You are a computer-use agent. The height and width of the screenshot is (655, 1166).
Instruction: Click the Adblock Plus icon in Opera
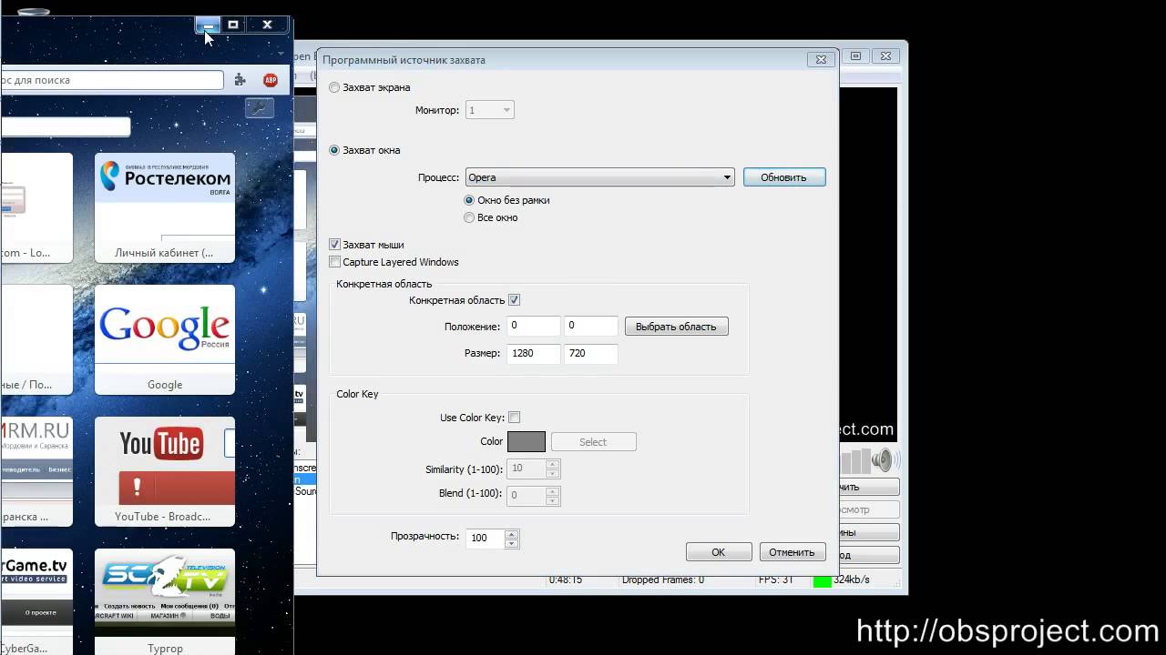(x=271, y=80)
